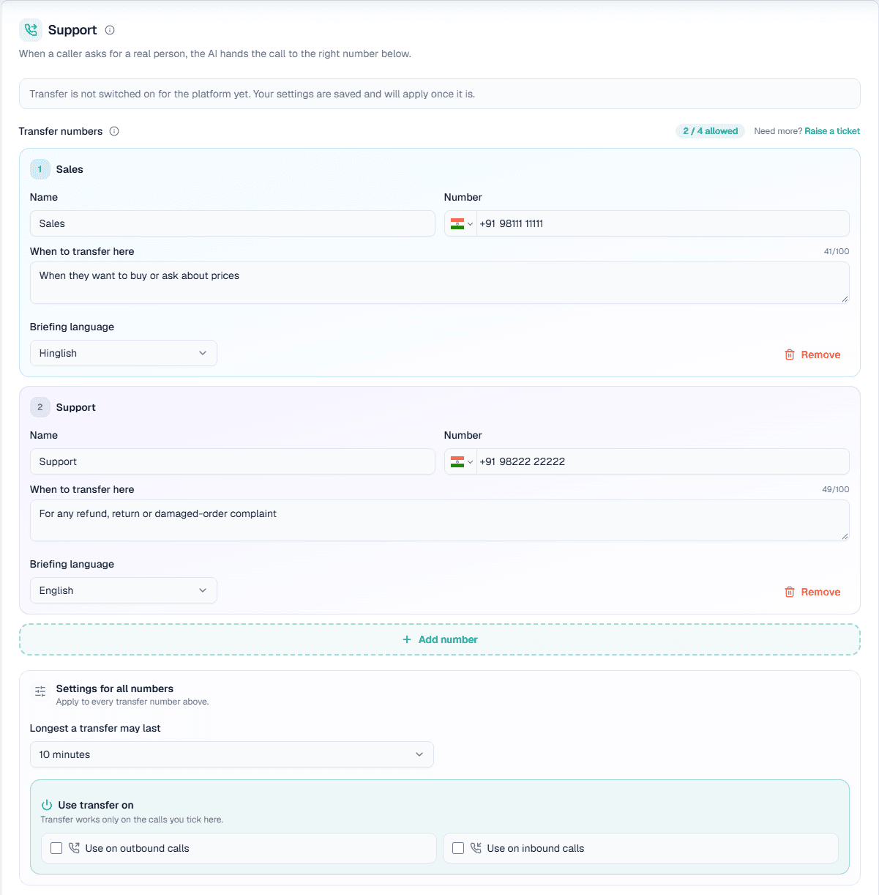This screenshot has height=895, width=879.
Task: Click the number 1 badge on Sales card
Action: click(x=40, y=169)
